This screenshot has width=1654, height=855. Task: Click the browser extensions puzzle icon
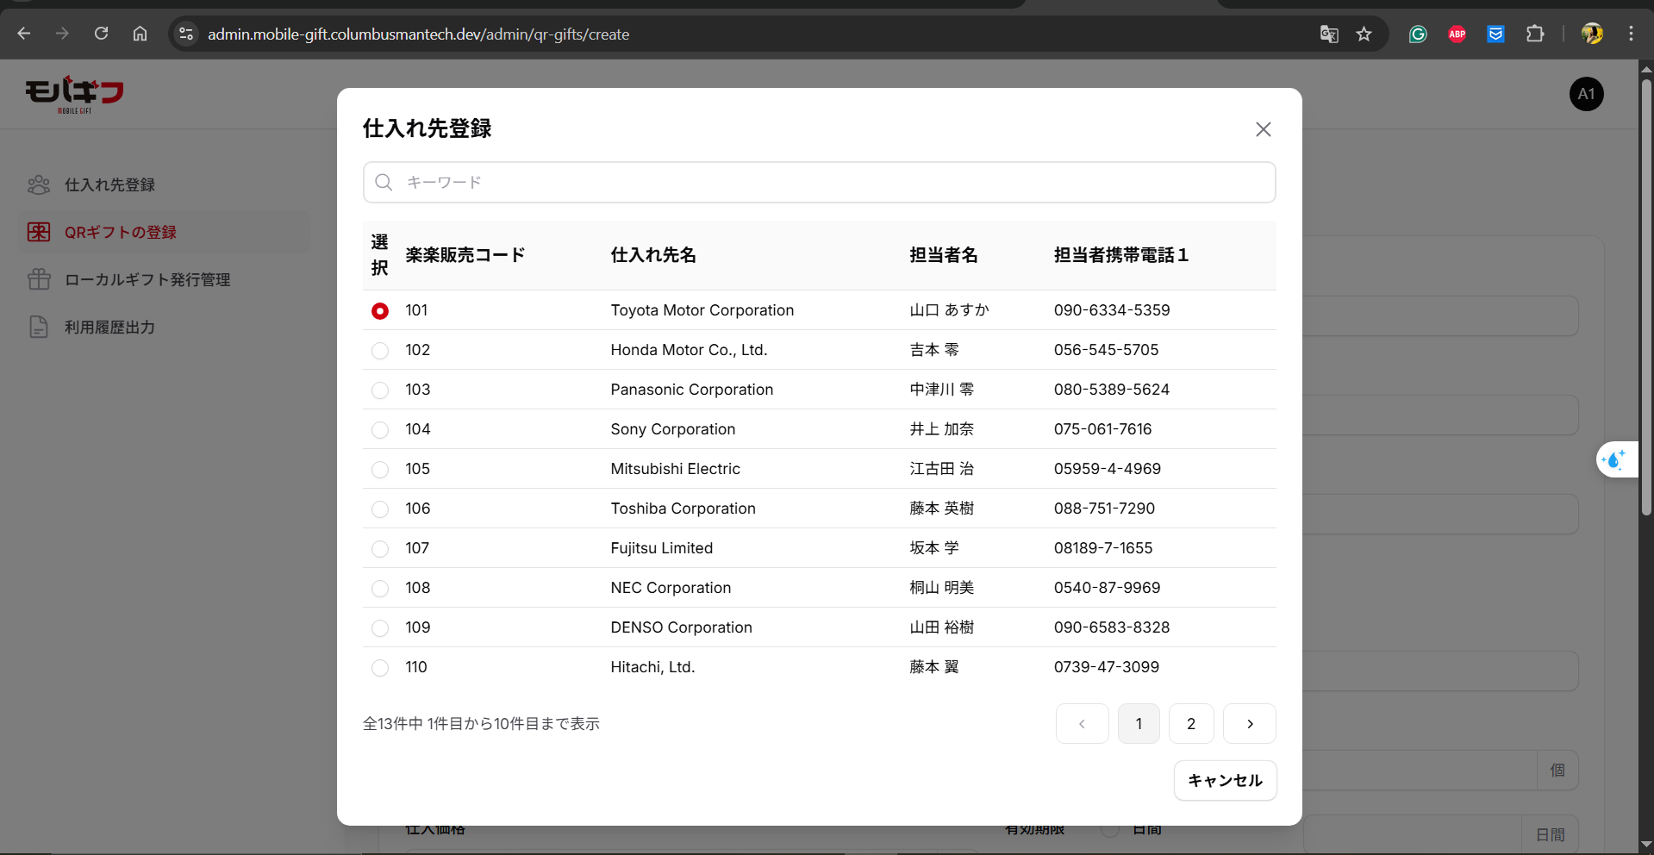point(1535,34)
